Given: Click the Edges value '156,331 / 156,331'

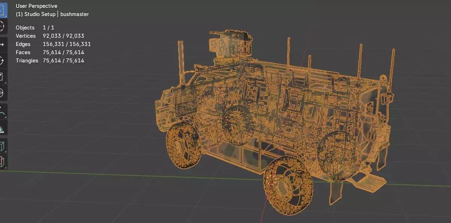Looking at the screenshot, I should (x=67, y=44).
